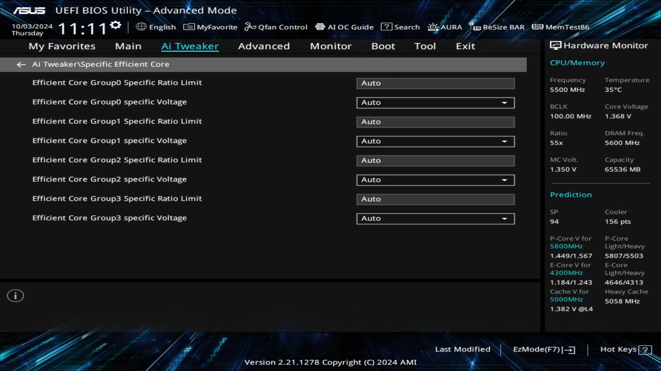Open the Search function
Viewport: 661px width, 371px height.
point(400,27)
